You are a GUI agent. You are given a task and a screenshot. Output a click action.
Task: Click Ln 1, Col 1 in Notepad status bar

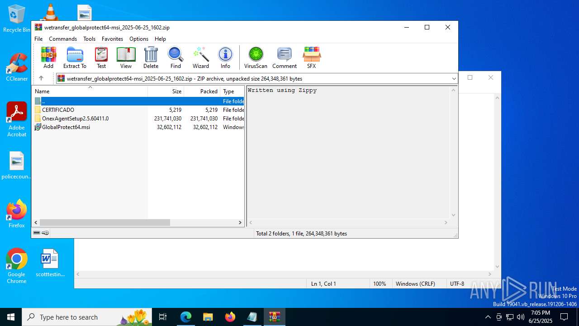tap(323, 284)
